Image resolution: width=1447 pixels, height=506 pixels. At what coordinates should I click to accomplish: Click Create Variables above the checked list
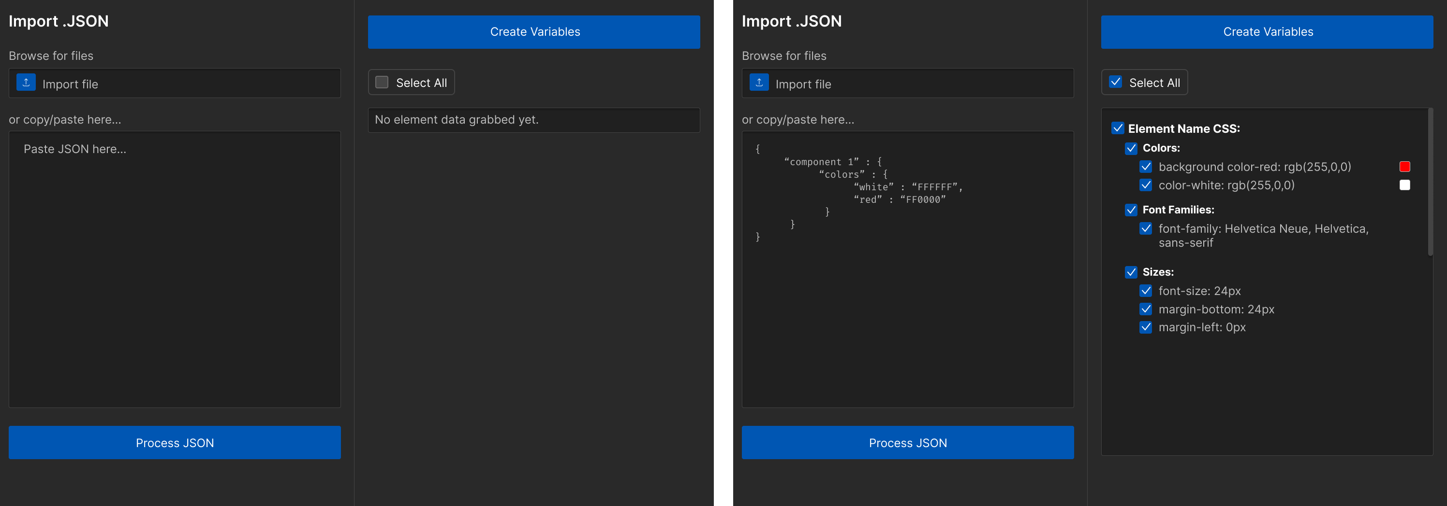[x=1267, y=32]
